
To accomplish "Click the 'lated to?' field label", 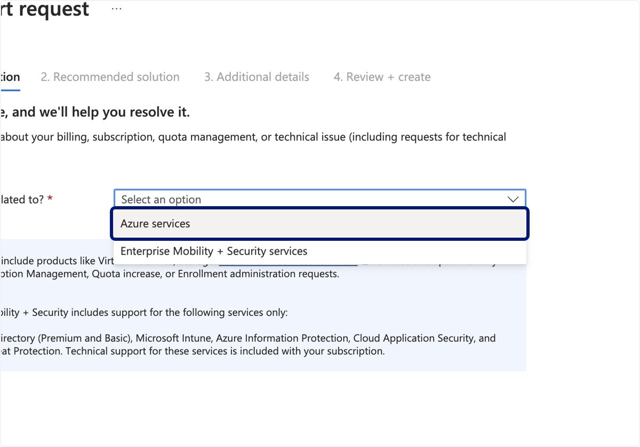I will click(x=22, y=199).
